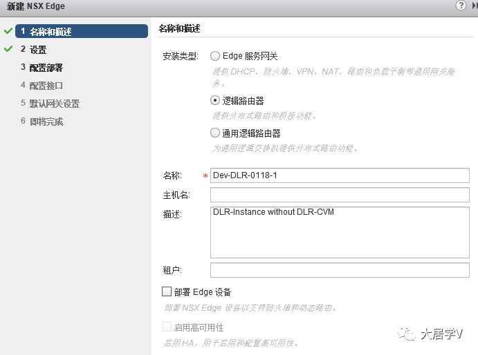This screenshot has width=478, height=355.
Task: Click the 新建 NSX Edge dialog title
Action: (x=36, y=6)
